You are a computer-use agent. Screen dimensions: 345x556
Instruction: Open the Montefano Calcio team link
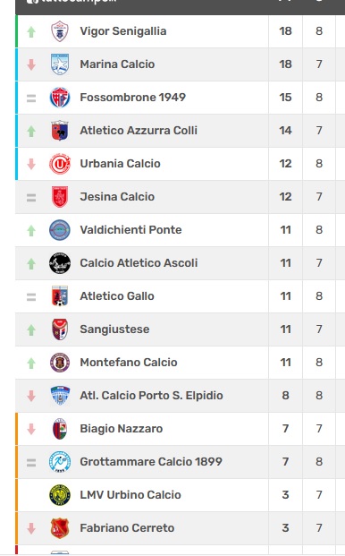(x=129, y=363)
